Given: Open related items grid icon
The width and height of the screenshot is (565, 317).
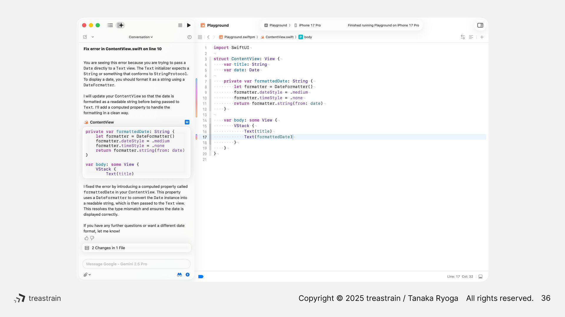Looking at the screenshot, I should point(200,37).
